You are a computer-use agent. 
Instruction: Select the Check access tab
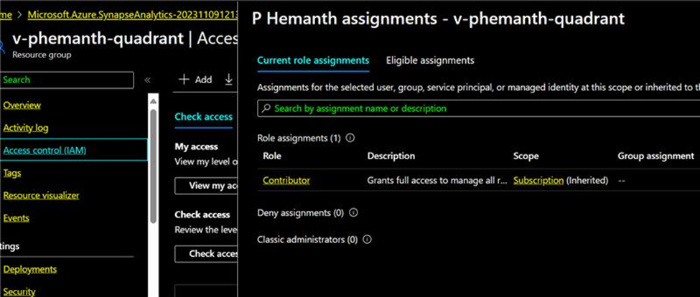(x=204, y=117)
